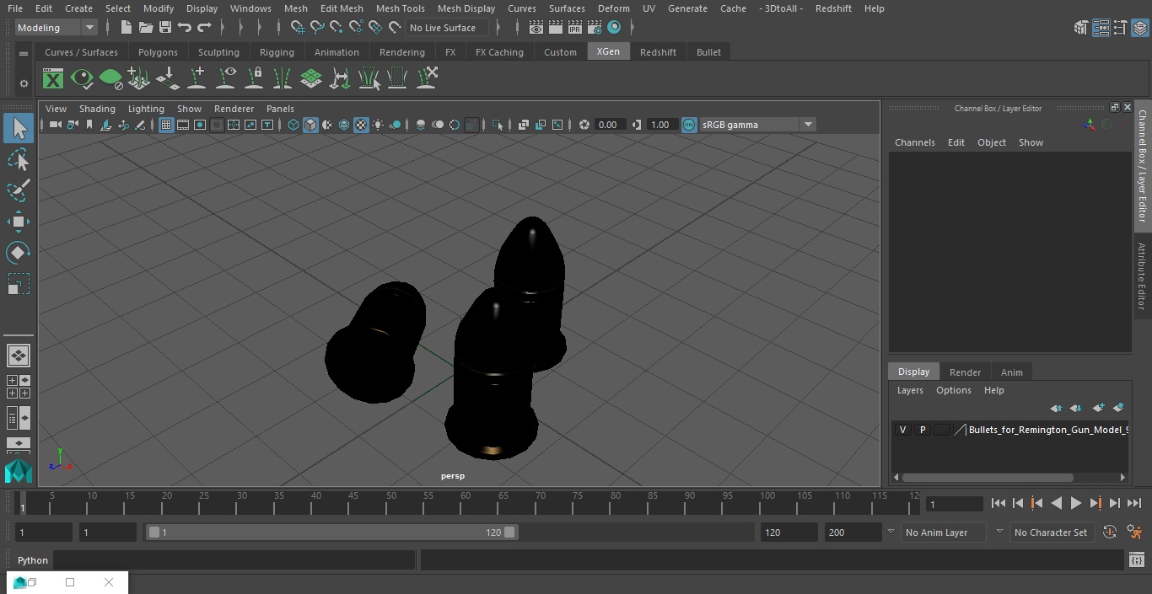Screen dimensions: 1152x594
Task: Select the Lasso select tool
Action: point(19,159)
